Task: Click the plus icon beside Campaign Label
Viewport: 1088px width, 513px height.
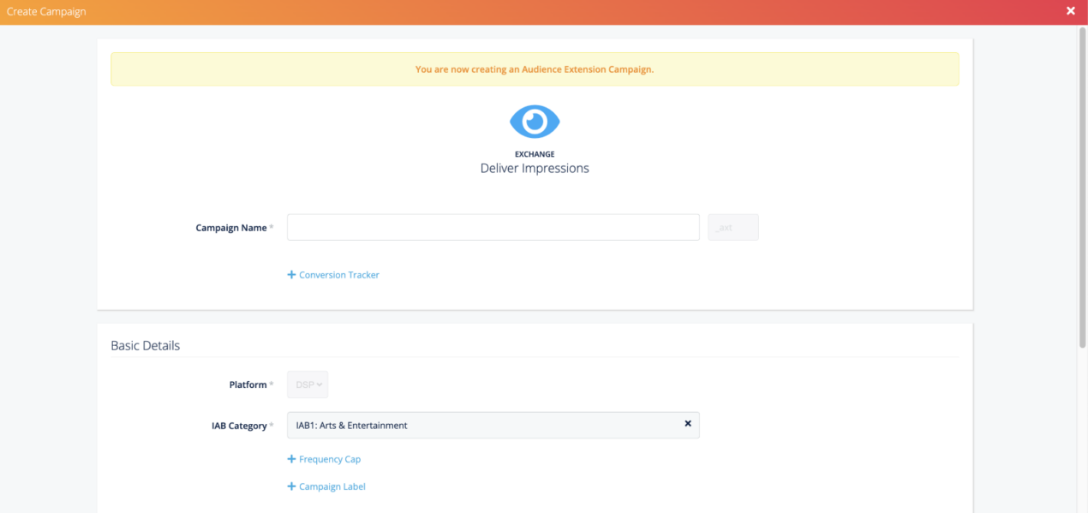Action: [291, 486]
